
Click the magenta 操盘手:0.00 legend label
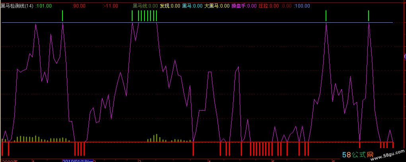(x=244, y=6)
